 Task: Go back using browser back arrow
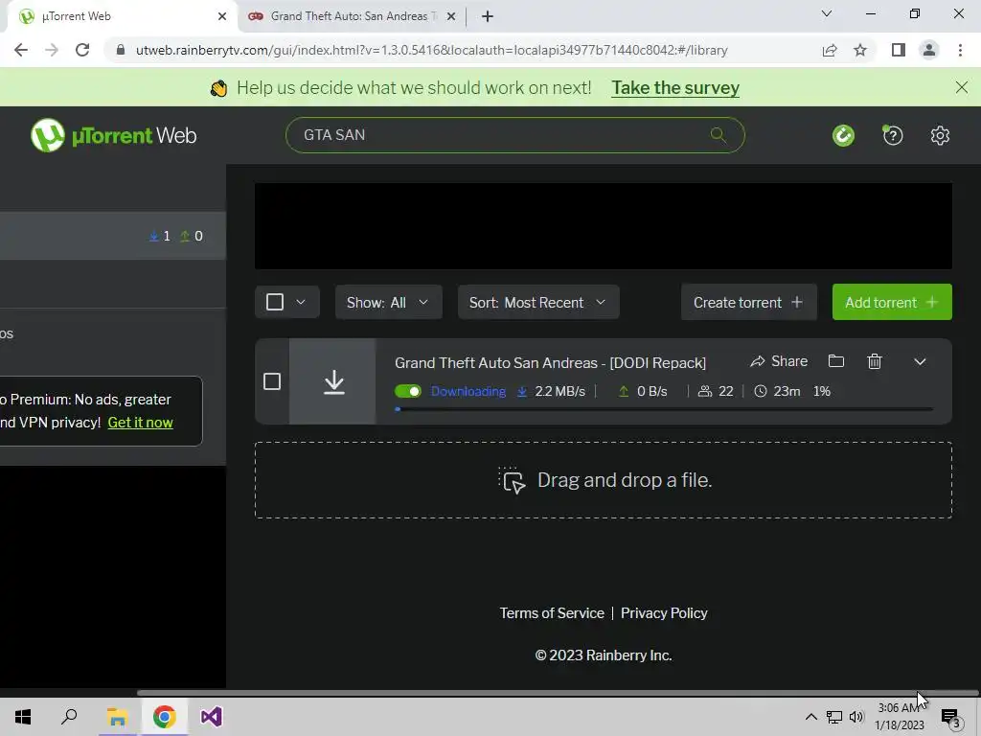[x=21, y=50]
